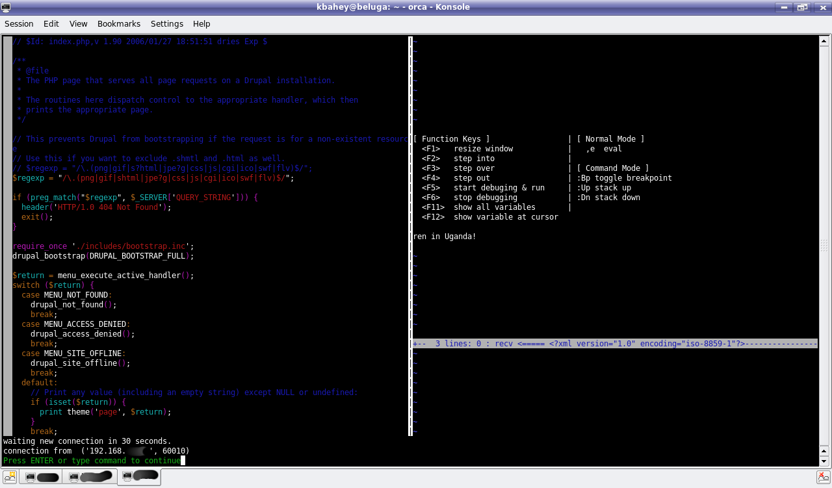The width and height of the screenshot is (832, 488).
Task: Open the Help menu
Action: click(x=201, y=23)
